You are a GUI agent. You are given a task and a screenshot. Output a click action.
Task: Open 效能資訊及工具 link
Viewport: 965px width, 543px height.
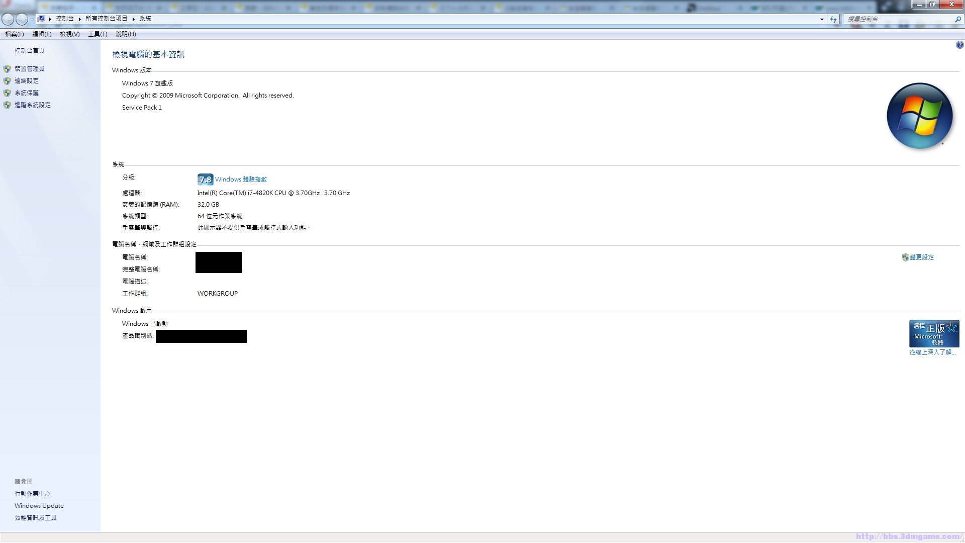36,518
